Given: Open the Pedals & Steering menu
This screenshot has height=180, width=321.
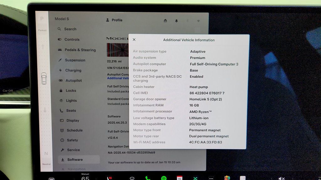Looking at the screenshot, I should tap(80, 50).
